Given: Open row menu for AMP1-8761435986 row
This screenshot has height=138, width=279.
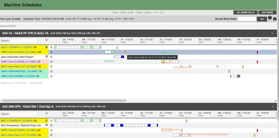Looking at the screenshot, I should (51, 76).
